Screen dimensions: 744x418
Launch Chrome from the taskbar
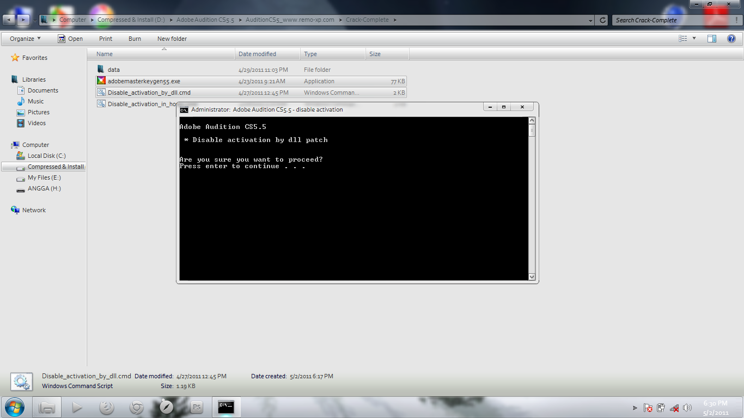point(136,407)
